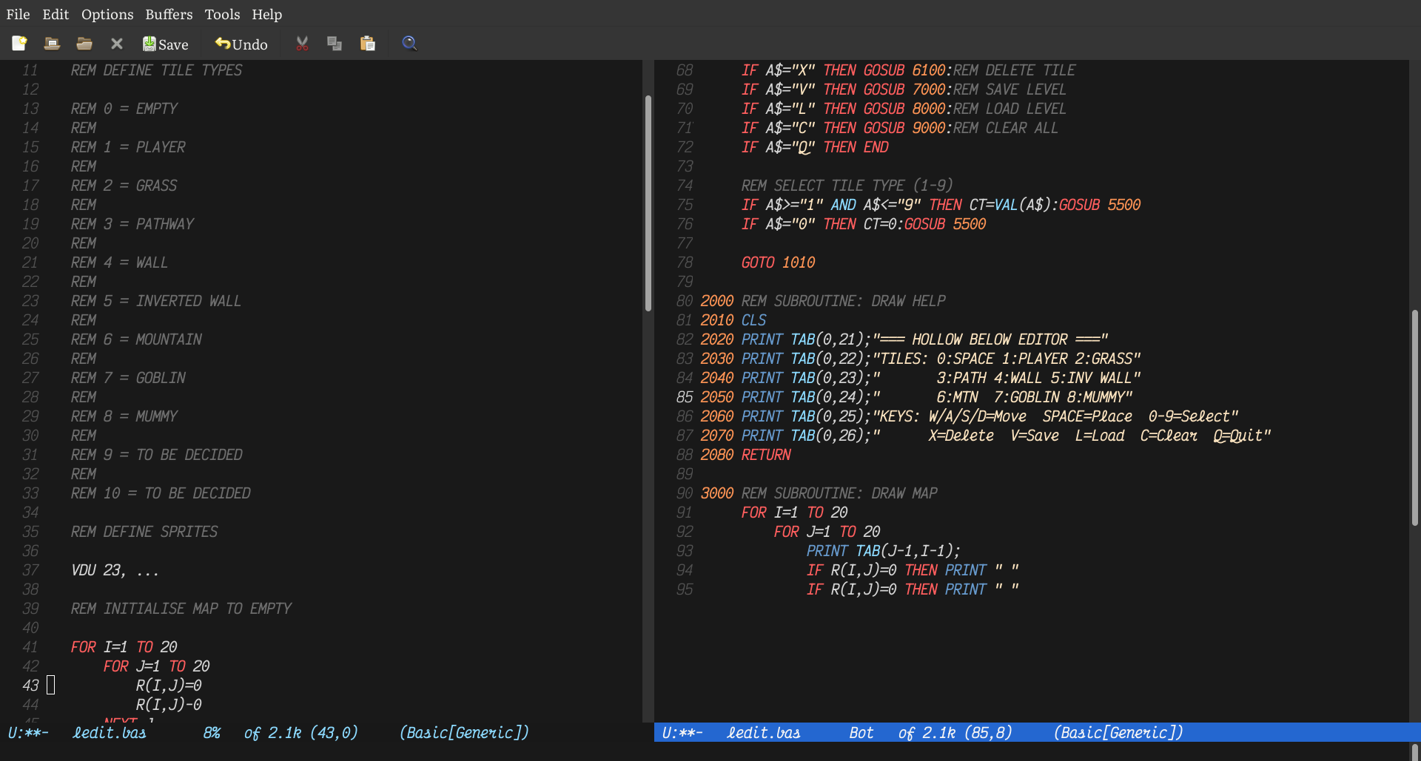Viewport: 1421px width, 761px height.
Task: Open the Options menu
Action: 107,14
